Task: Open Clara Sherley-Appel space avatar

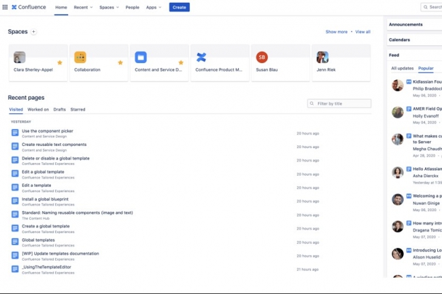Action: [20, 58]
